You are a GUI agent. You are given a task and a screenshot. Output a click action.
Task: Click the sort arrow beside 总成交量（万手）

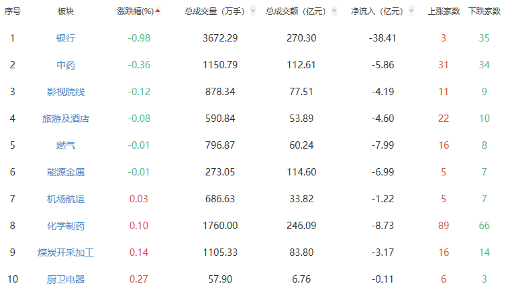coord(253,11)
